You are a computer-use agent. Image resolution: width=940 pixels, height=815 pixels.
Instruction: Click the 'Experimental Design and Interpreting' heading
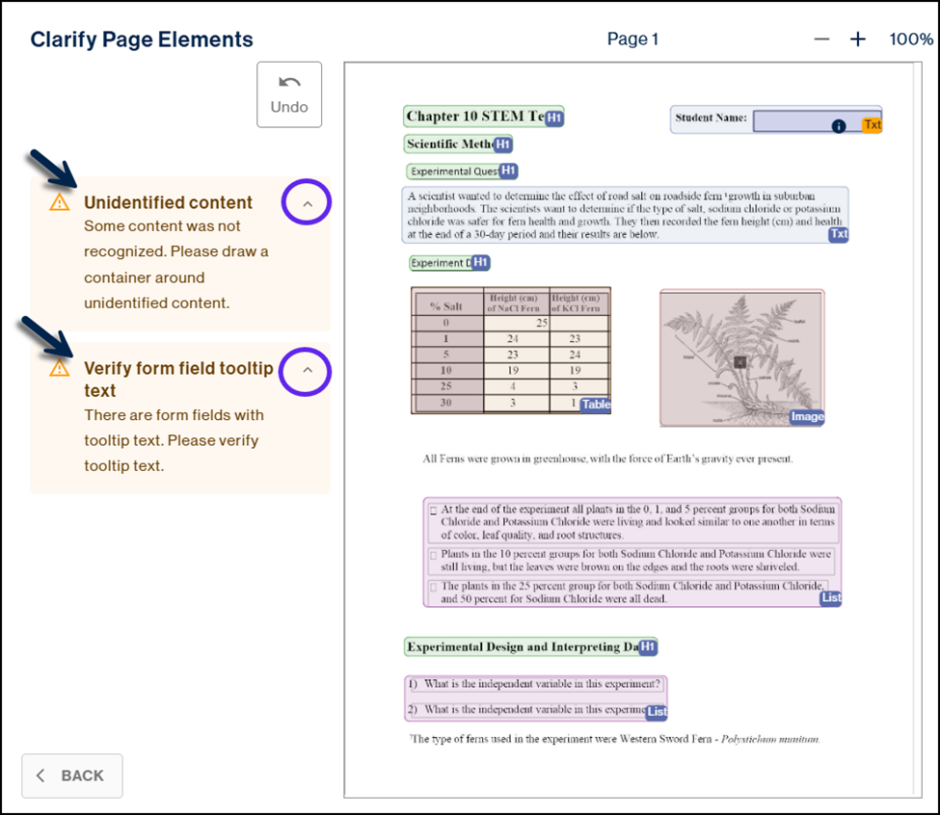point(530,646)
